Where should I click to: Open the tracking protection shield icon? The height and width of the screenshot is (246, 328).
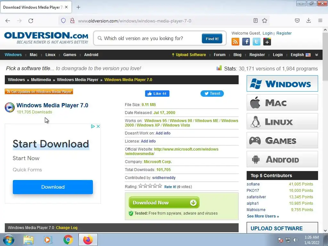point(63,20)
